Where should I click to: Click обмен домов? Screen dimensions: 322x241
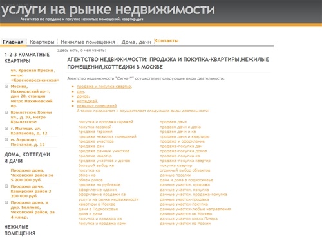(x=90, y=180)
